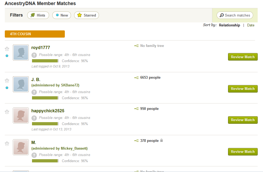
Task: Filter matches by New
Action: coord(62,15)
